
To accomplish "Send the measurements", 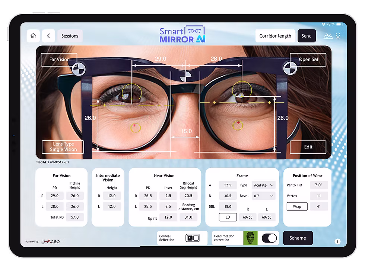I will pyautogui.click(x=307, y=36).
